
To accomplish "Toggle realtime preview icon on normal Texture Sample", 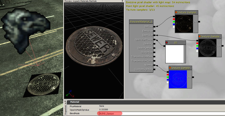I will click(x=170, y=68).
